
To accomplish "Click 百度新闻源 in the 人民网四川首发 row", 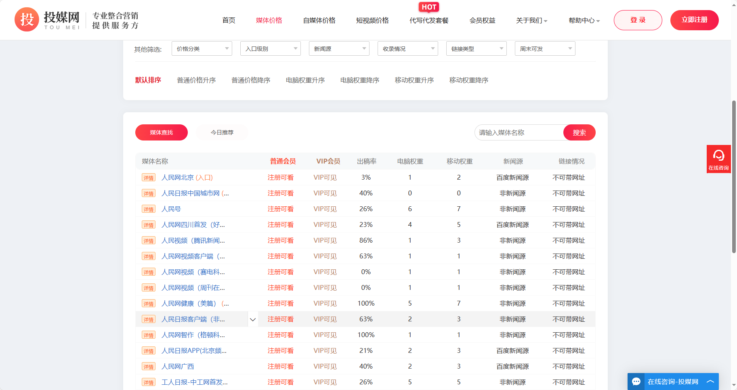I will [512, 225].
